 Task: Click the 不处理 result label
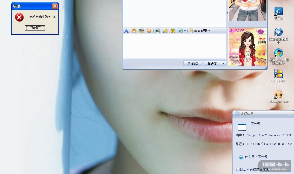pos(255,124)
